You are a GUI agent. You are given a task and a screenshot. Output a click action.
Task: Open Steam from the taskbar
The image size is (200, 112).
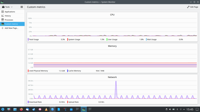[34, 109]
